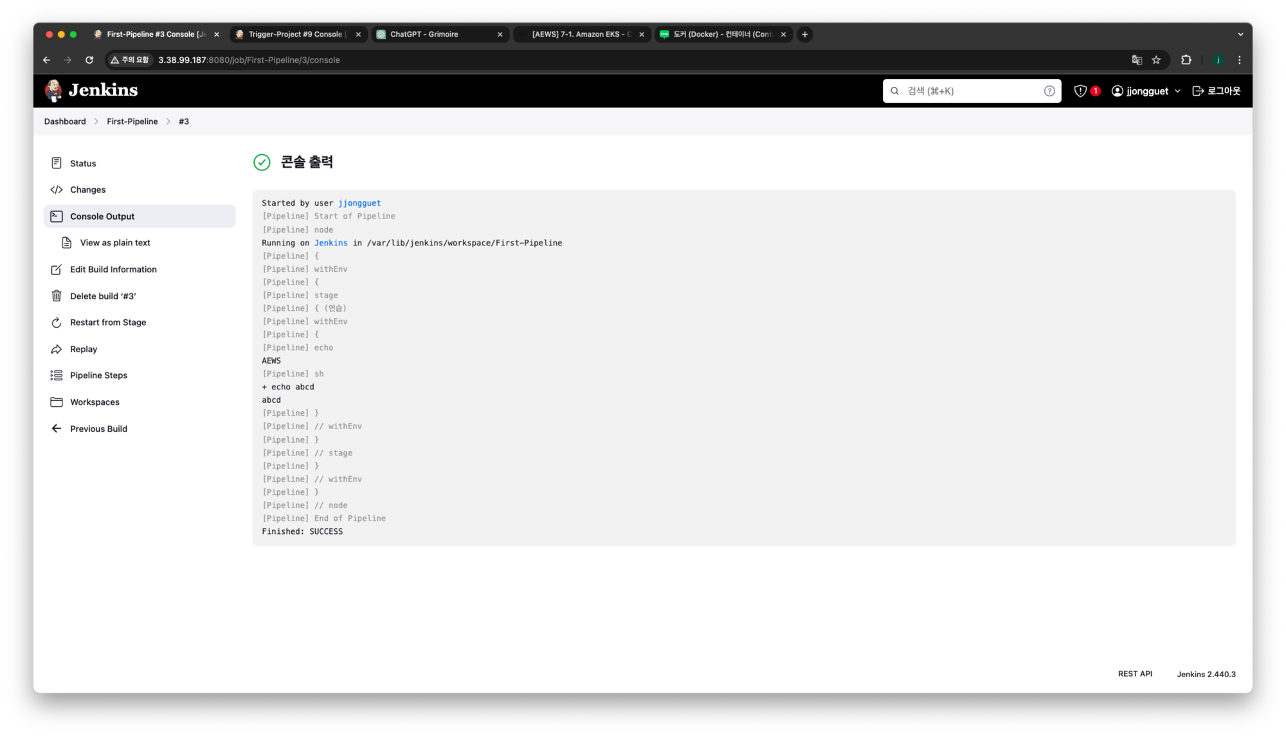Viewport: 1286px width, 737px height.
Task: Click the jjongguet user link in console
Action: [359, 203]
